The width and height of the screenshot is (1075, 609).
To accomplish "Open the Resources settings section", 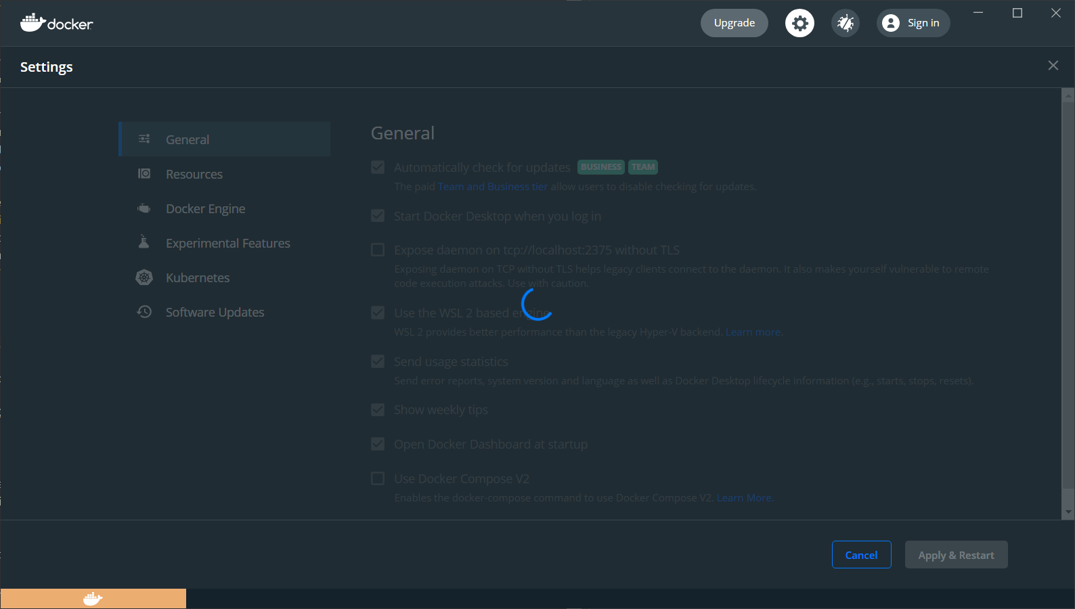I will click(x=225, y=174).
